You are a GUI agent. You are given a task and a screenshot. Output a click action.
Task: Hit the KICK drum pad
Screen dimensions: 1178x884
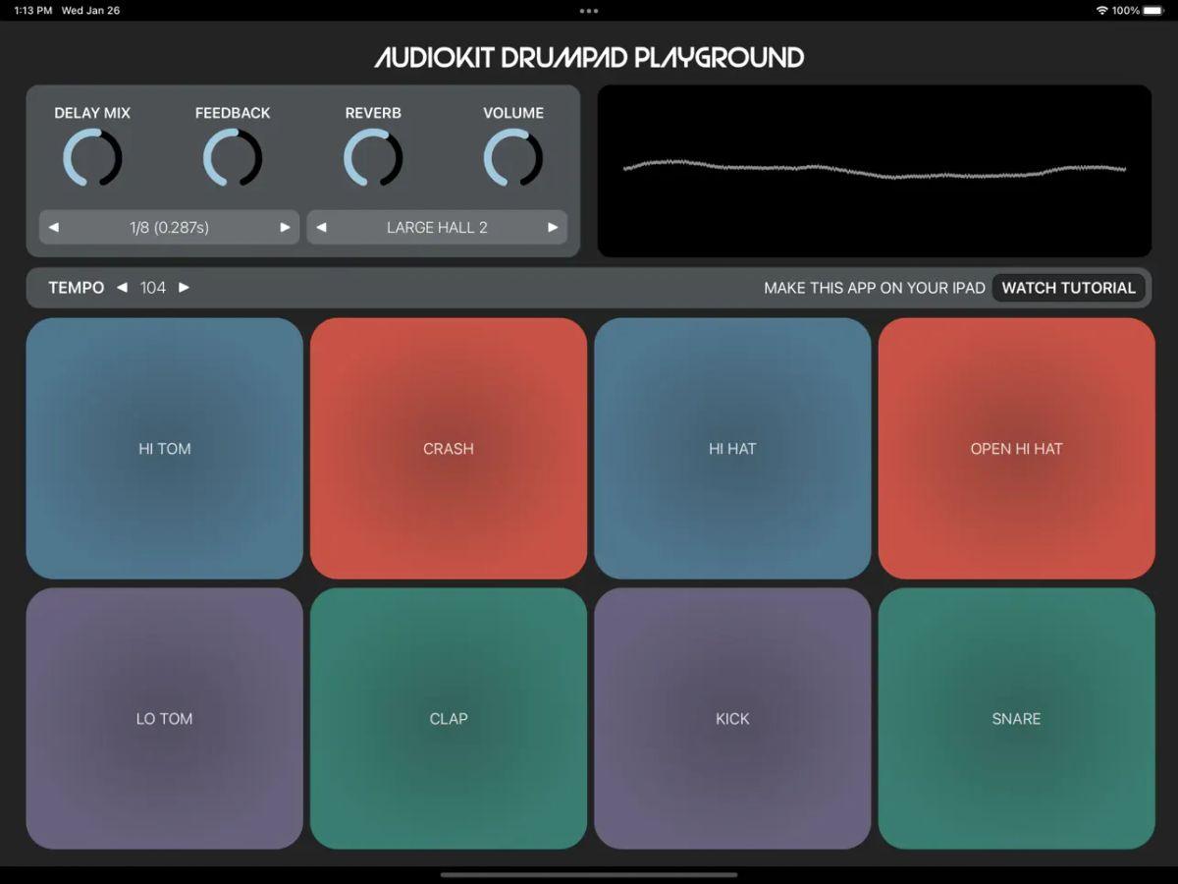coord(732,718)
